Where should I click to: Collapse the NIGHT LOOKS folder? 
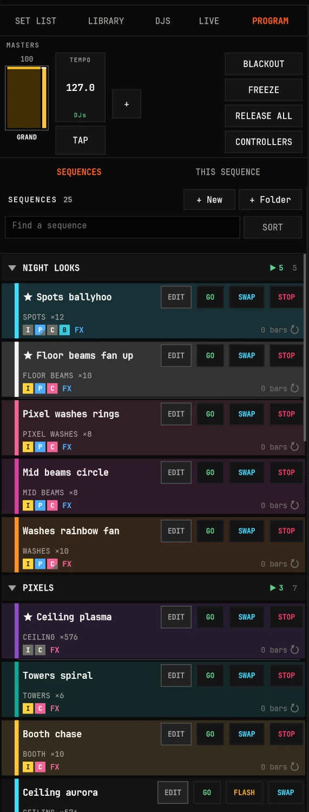click(12, 268)
